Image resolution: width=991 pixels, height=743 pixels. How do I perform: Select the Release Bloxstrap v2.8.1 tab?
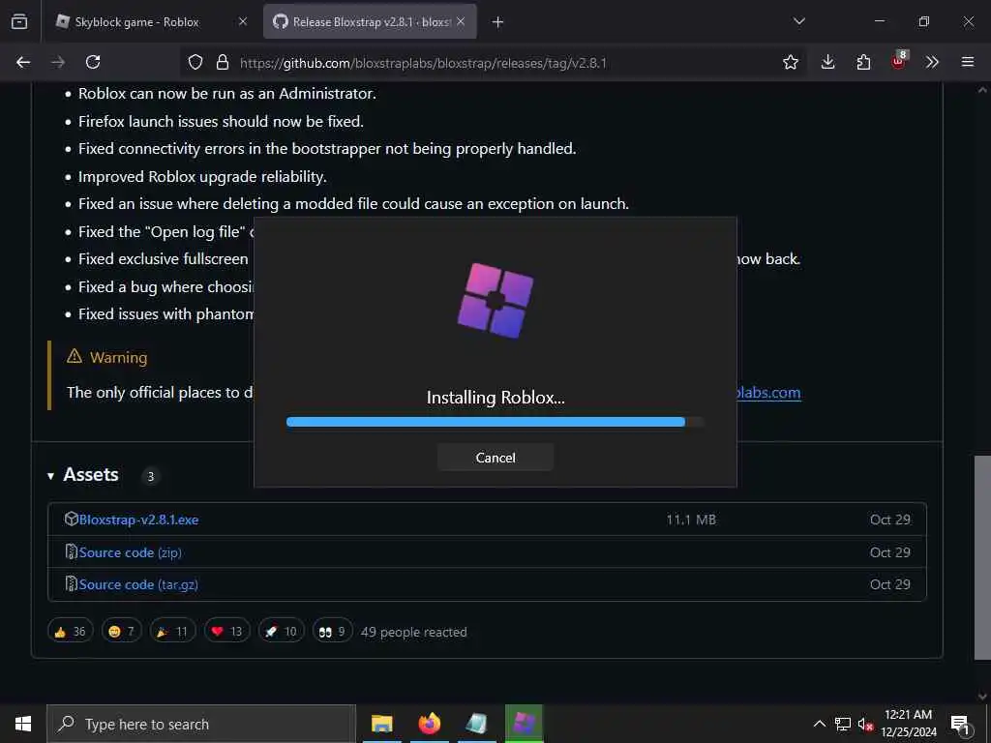coord(370,22)
